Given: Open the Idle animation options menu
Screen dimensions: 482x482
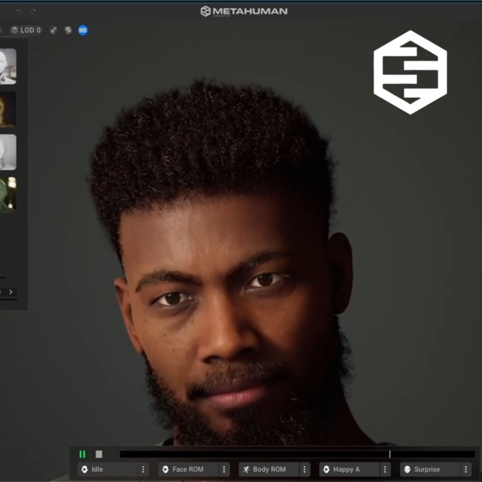Looking at the screenshot, I should click(143, 469).
